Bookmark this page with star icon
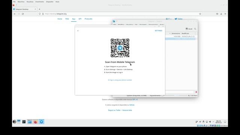The width and height of the screenshot is (240, 135). 200,14
